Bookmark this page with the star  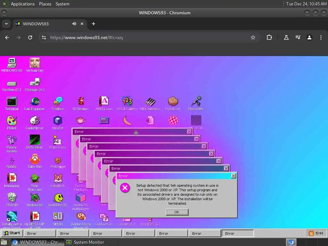[253, 37]
